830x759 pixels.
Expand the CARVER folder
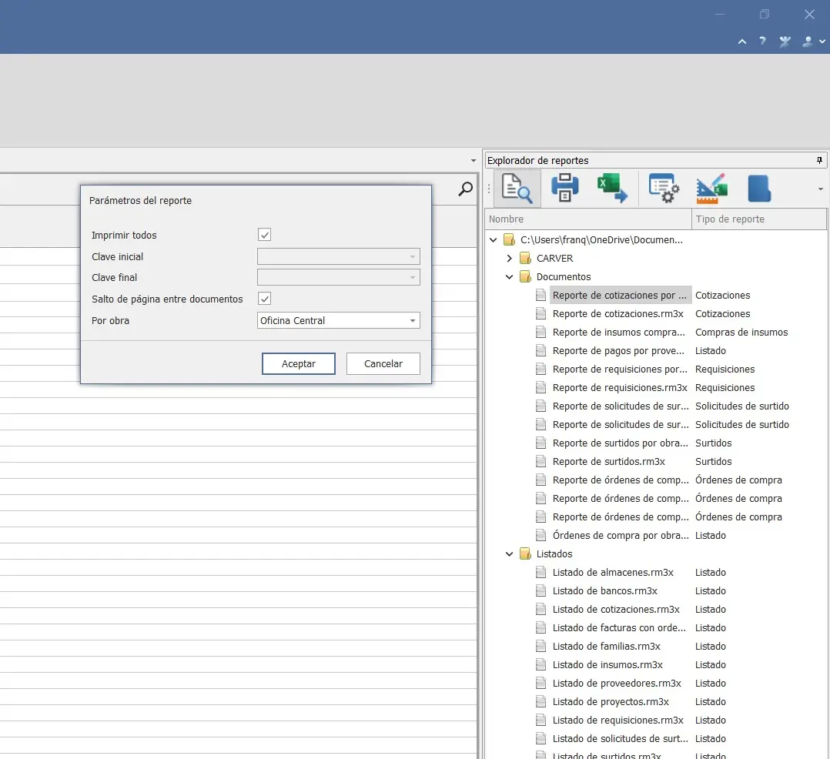coord(509,258)
